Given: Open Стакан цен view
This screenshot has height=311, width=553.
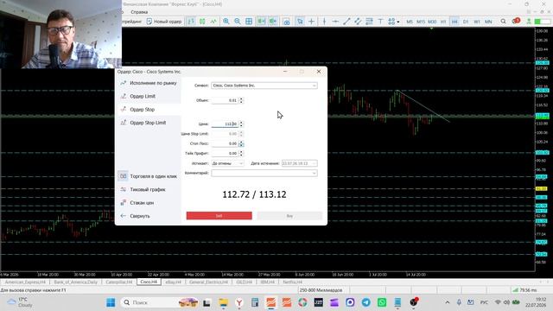Looking at the screenshot, I should 149,203.
